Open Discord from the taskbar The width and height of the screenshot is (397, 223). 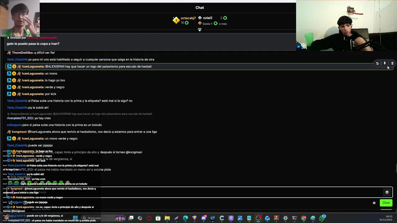204,218
